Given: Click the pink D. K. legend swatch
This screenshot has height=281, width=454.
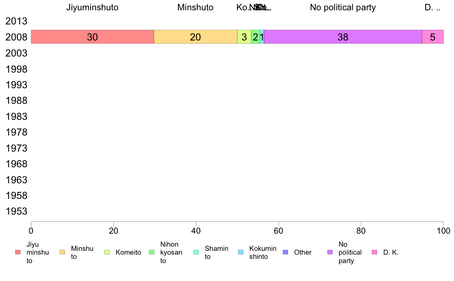Looking at the screenshot, I should coord(375,252).
